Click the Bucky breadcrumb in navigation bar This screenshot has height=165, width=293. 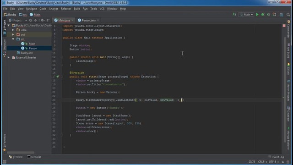tap(10, 15)
